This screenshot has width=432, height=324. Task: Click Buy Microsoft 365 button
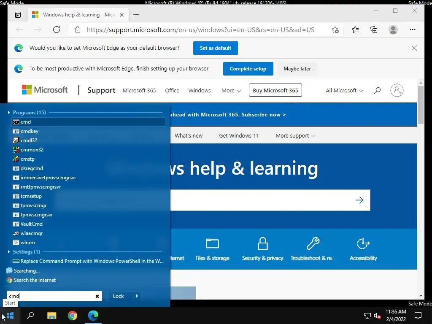275,90
